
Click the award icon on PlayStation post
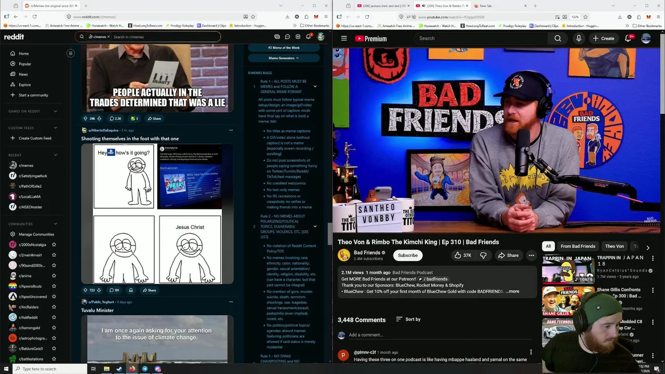click(x=131, y=290)
